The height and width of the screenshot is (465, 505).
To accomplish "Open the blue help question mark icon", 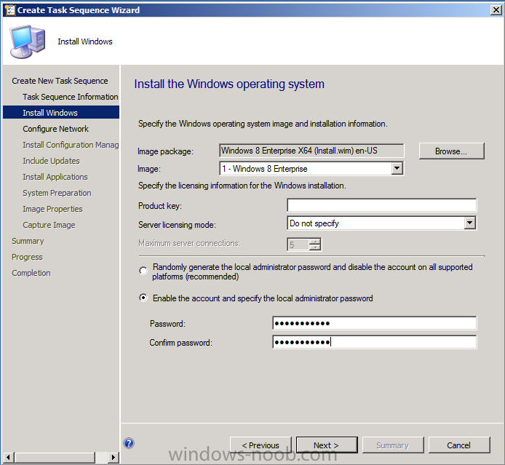I will 129,443.
